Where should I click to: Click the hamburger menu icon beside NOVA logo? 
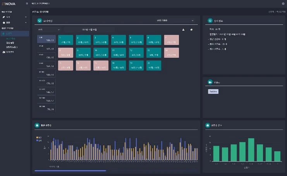coord(27,3)
